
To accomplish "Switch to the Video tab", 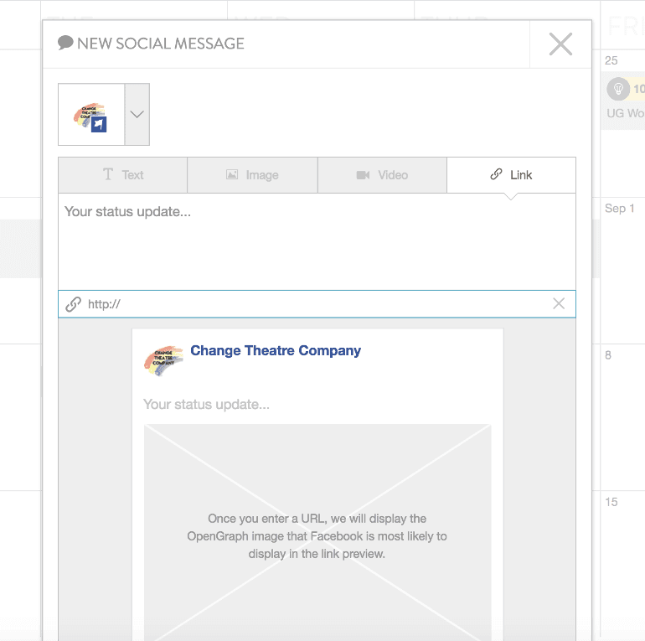I will click(382, 175).
